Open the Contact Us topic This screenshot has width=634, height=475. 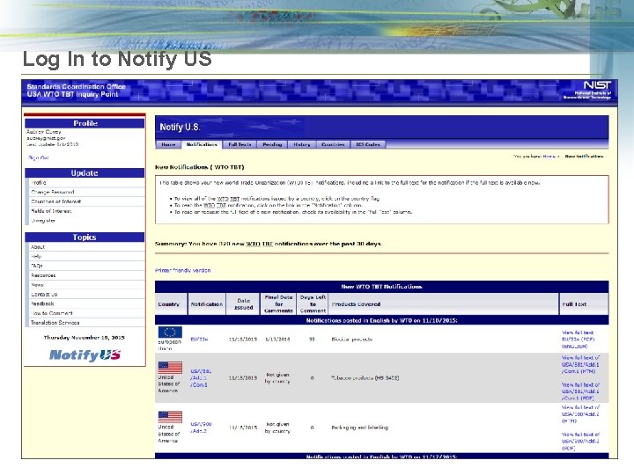coord(44,295)
